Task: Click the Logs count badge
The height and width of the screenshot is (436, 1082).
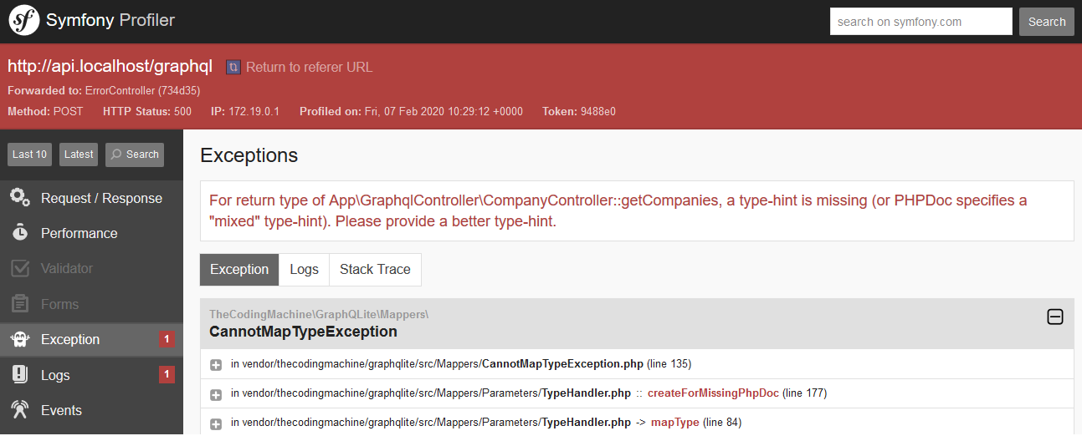Action: [x=167, y=375]
